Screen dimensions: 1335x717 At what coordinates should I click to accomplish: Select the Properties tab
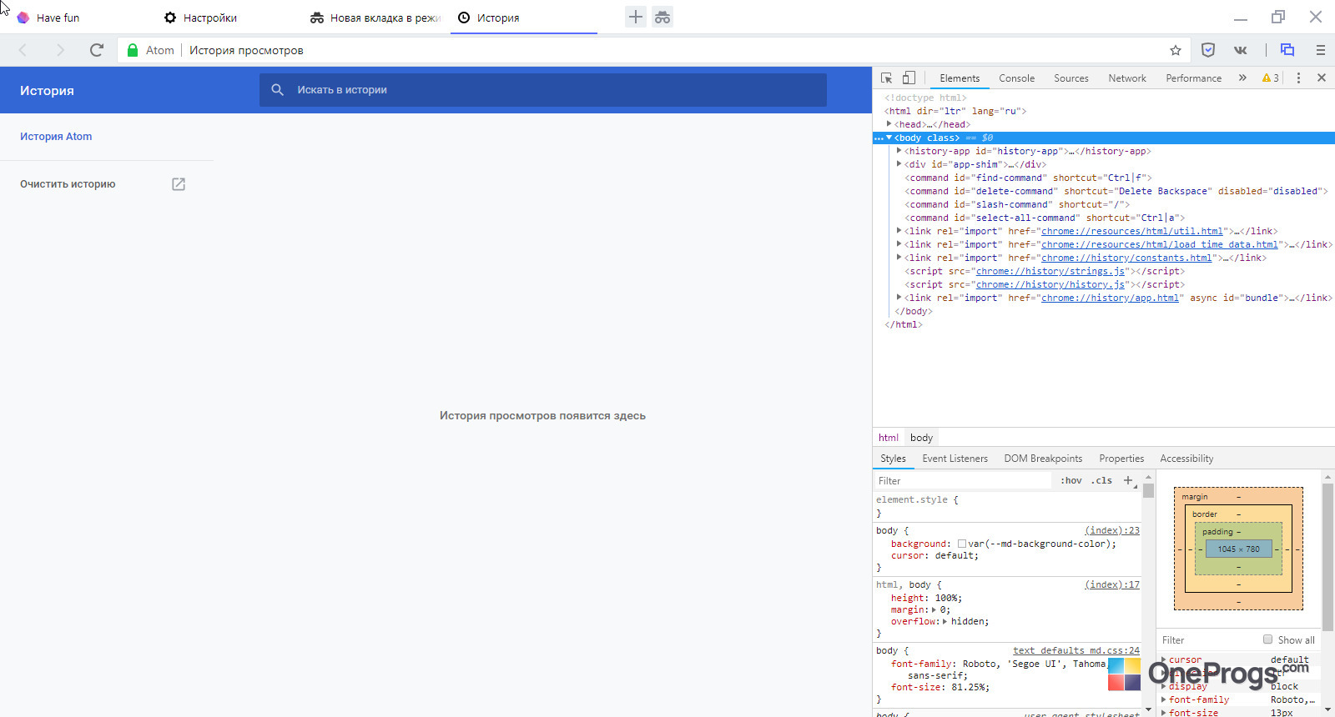(1121, 459)
